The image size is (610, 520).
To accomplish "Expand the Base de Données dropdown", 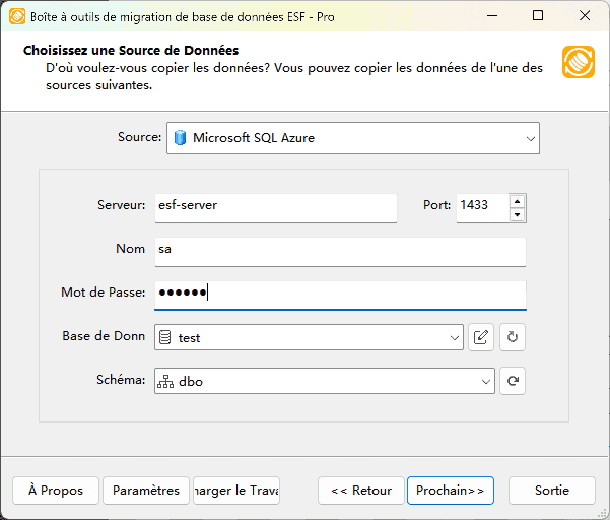I will click(x=454, y=337).
